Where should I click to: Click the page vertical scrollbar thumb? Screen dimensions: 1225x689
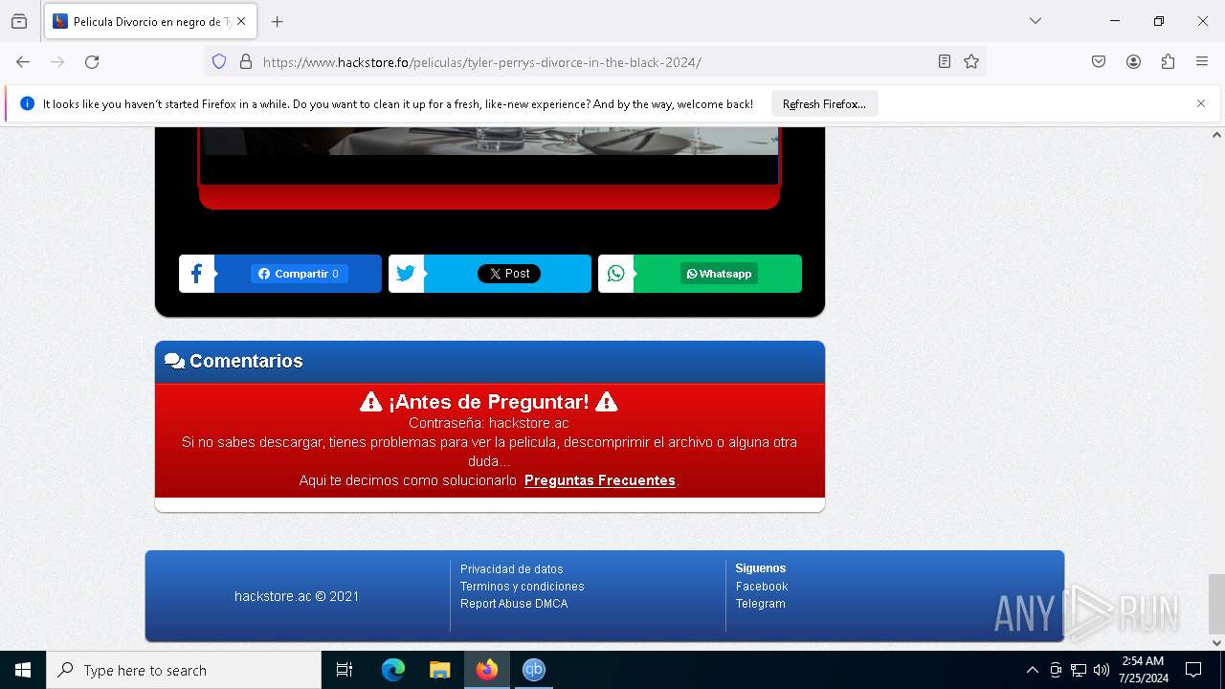coord(1216,604)
